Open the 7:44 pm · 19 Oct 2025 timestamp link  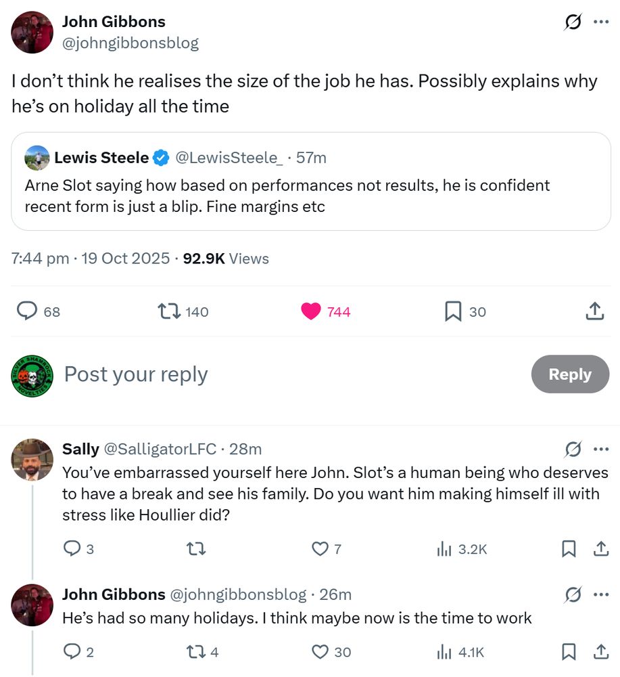pos(91,259)
